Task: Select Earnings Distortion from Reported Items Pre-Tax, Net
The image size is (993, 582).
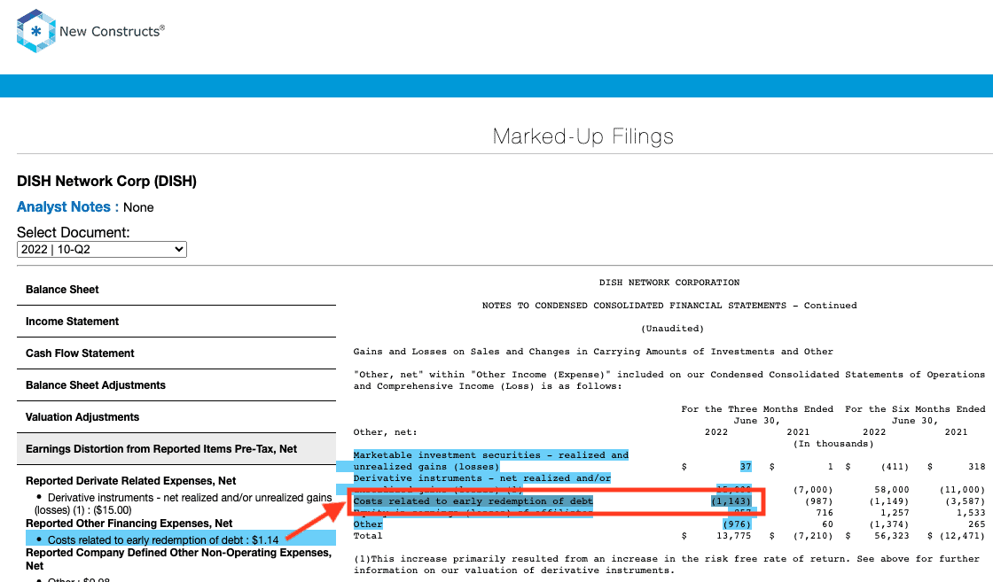Action: [176, 449]
